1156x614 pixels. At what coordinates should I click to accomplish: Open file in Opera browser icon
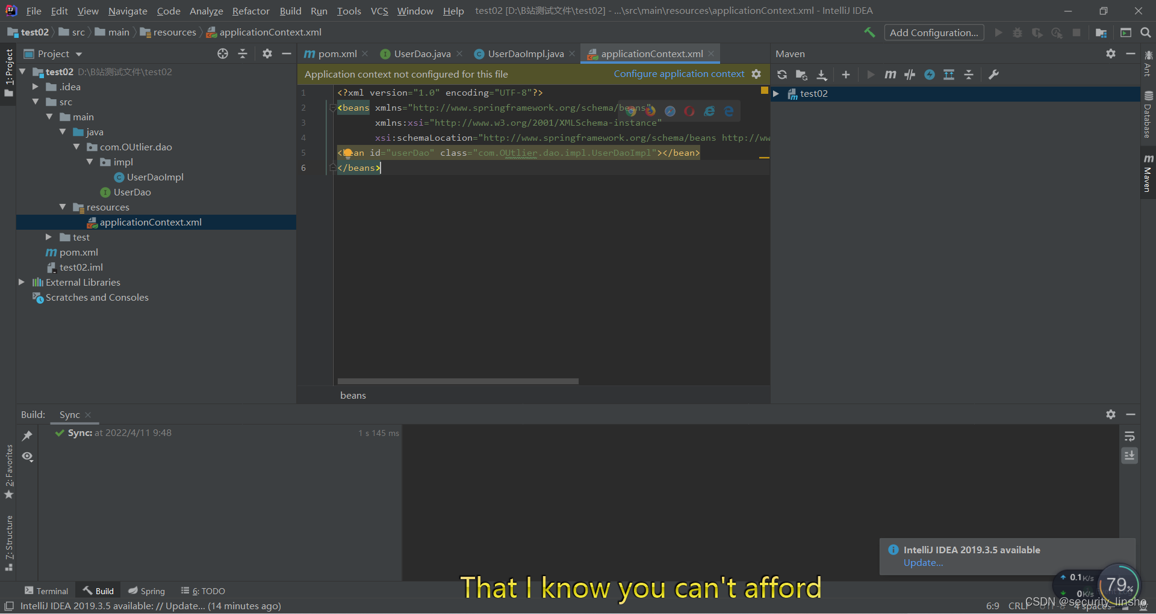689,111
